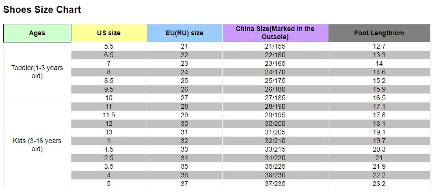Click China size 21/155 cell
Screen dimensions: 435x195
[x=275, y=47]
